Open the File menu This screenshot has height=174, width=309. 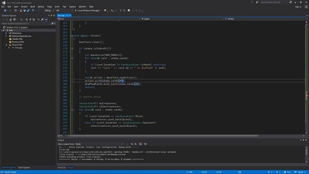(x=3, y=6)
